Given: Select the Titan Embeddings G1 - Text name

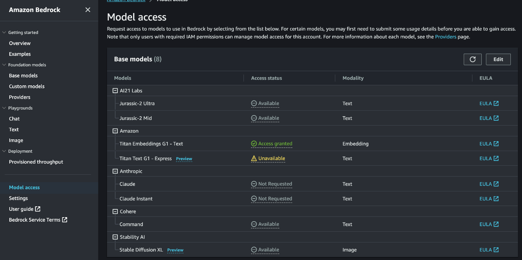Looking at the screenshot, I should pyautogui.click(x=151, y=144).
